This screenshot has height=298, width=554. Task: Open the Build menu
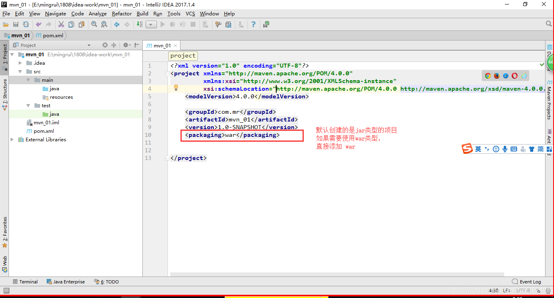click(142, 13)
